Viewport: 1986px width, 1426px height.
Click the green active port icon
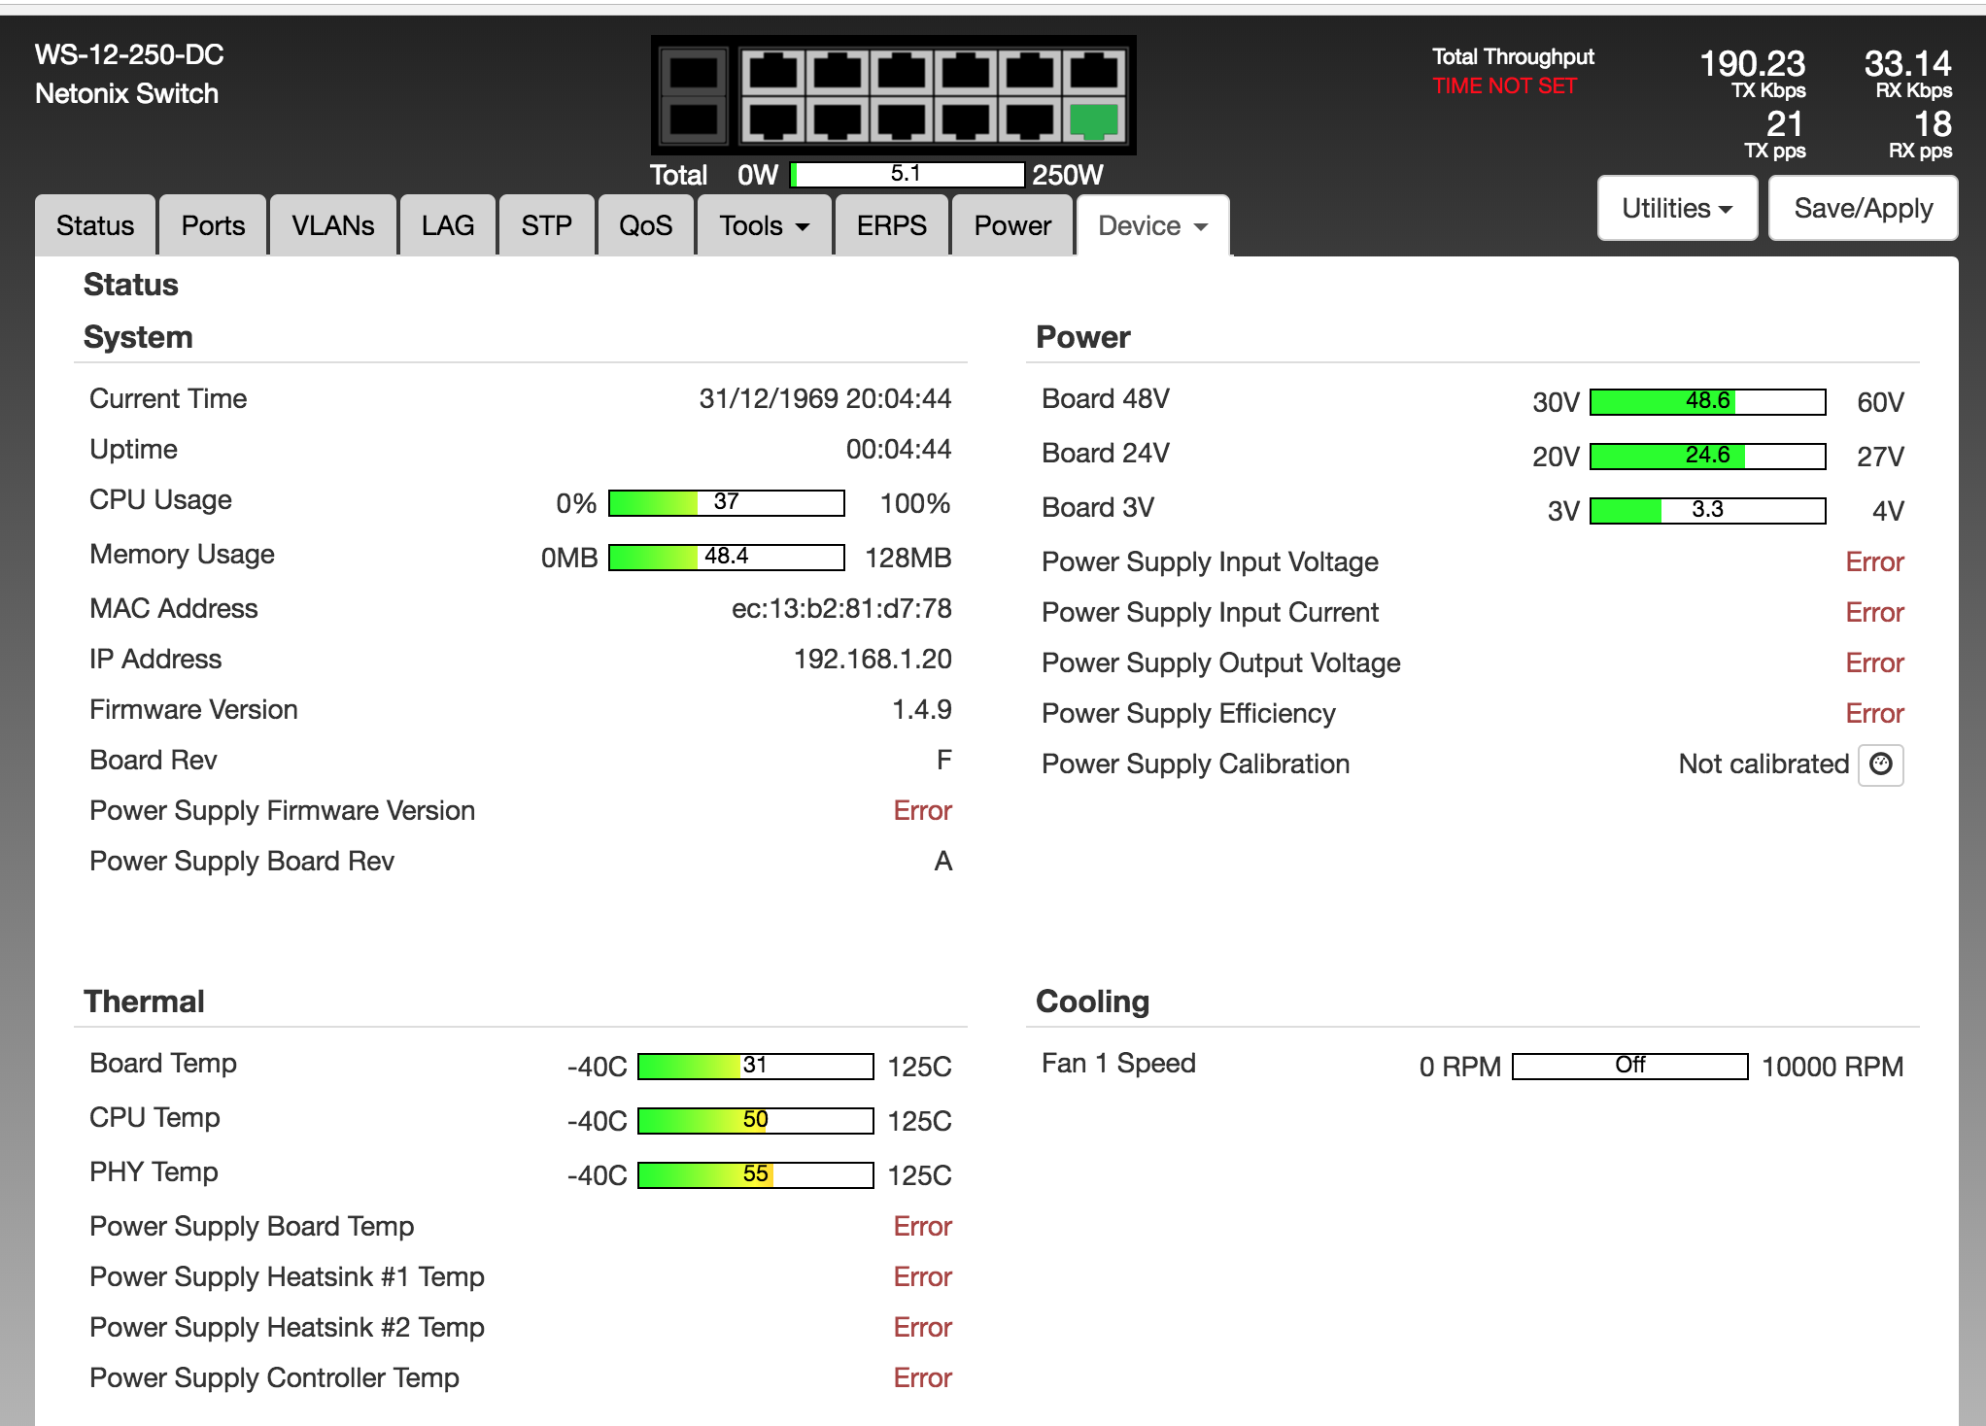tap(1093, 121)
